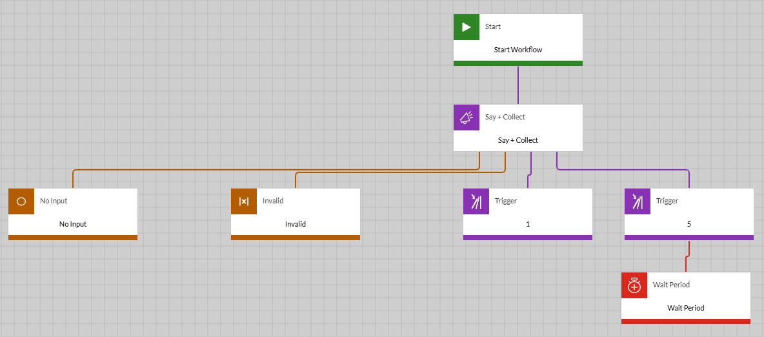The height and width of the screenshot is (337, 764).
Task: Click the 'Wait Period' node body label
Action: 685,308
